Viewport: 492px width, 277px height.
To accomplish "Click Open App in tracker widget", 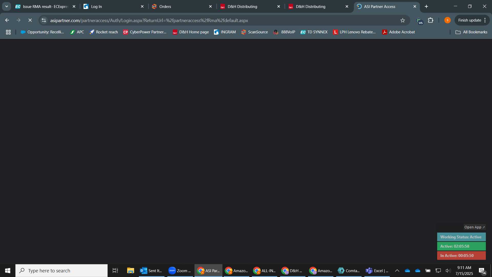I will pos(475,227).
